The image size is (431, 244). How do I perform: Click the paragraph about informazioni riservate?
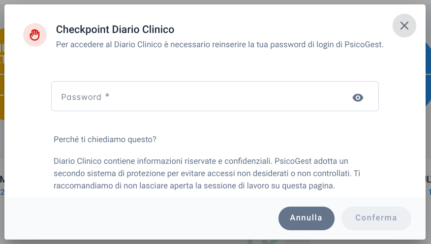point(207,173)
